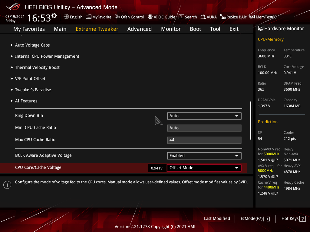Click the settings list vertical scrollbar
Screen dimensions: 310x232
251,121
